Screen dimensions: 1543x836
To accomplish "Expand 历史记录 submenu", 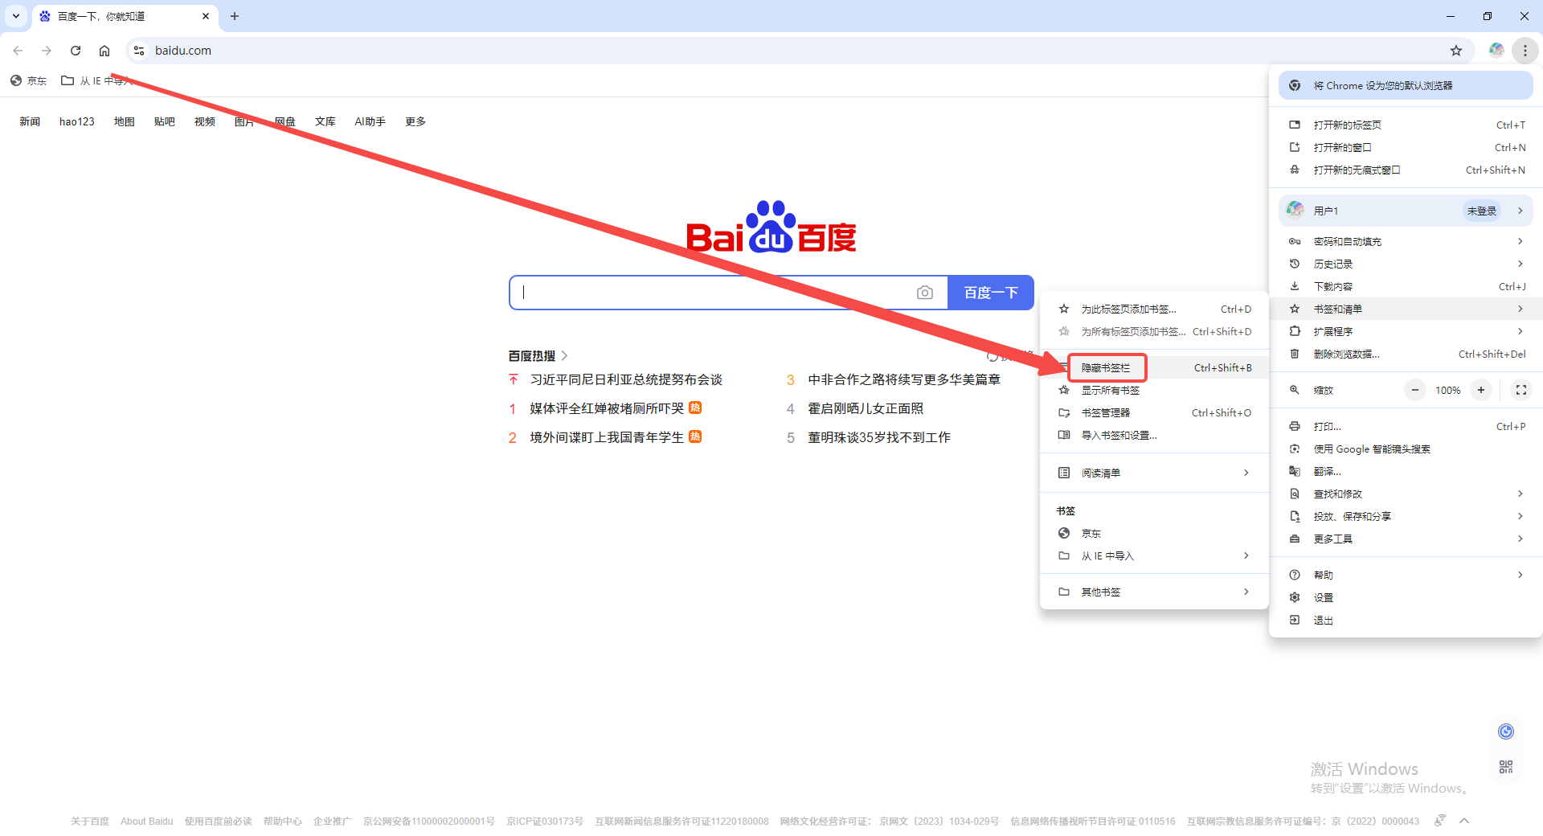I will [x=1406, y=264].
